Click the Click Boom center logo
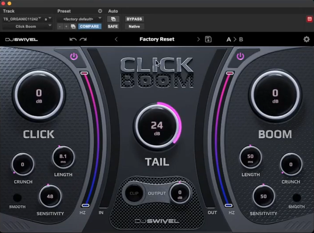 [x=157, y=72]
